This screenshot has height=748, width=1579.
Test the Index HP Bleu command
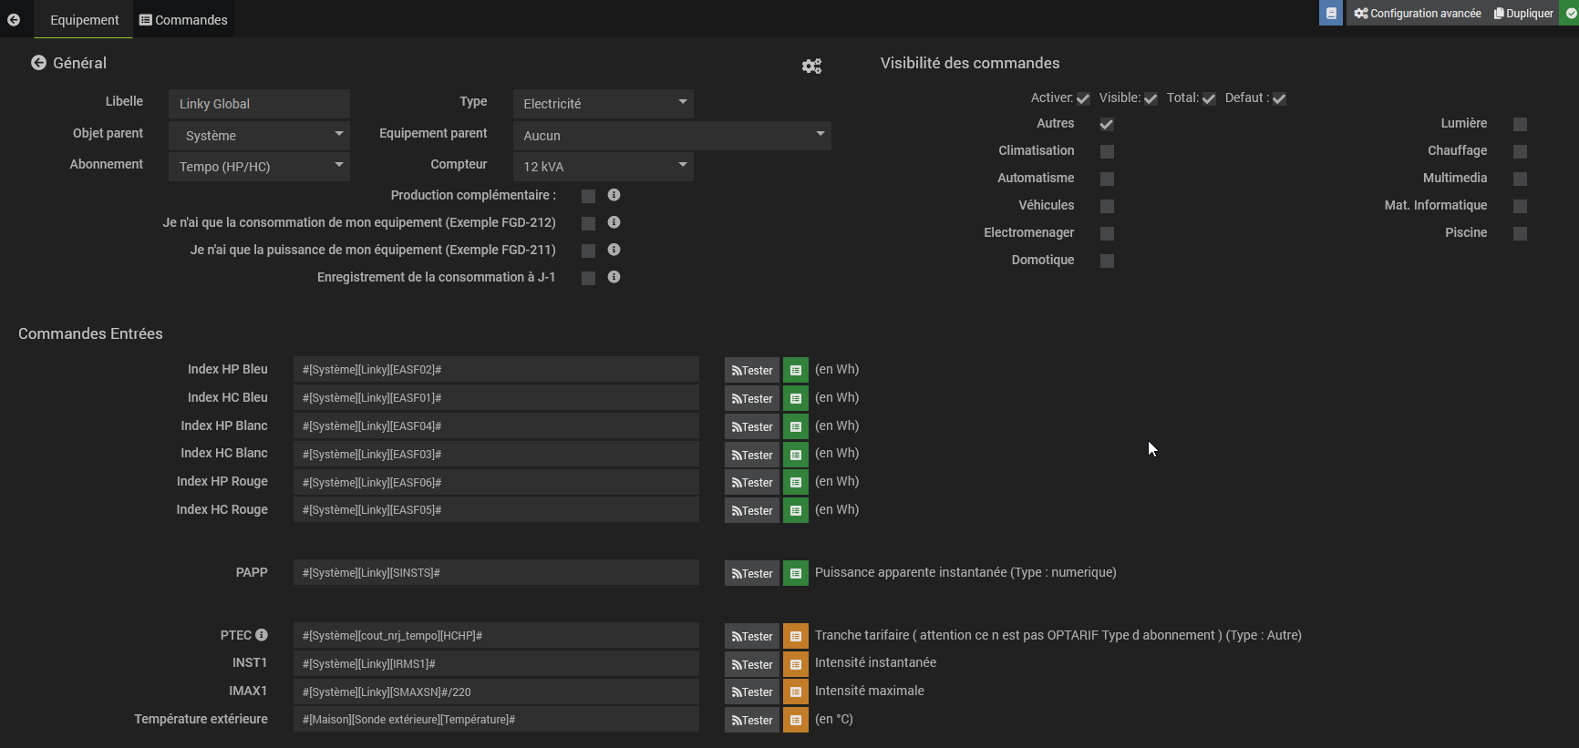[x=752, y=370]
